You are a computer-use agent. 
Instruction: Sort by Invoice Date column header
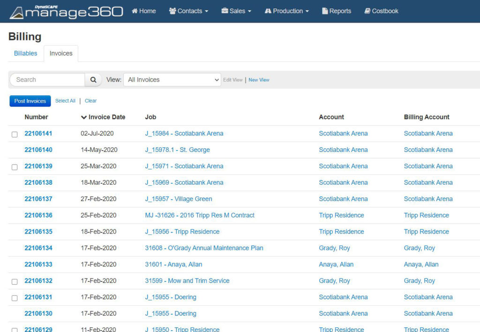pos(103,117)
